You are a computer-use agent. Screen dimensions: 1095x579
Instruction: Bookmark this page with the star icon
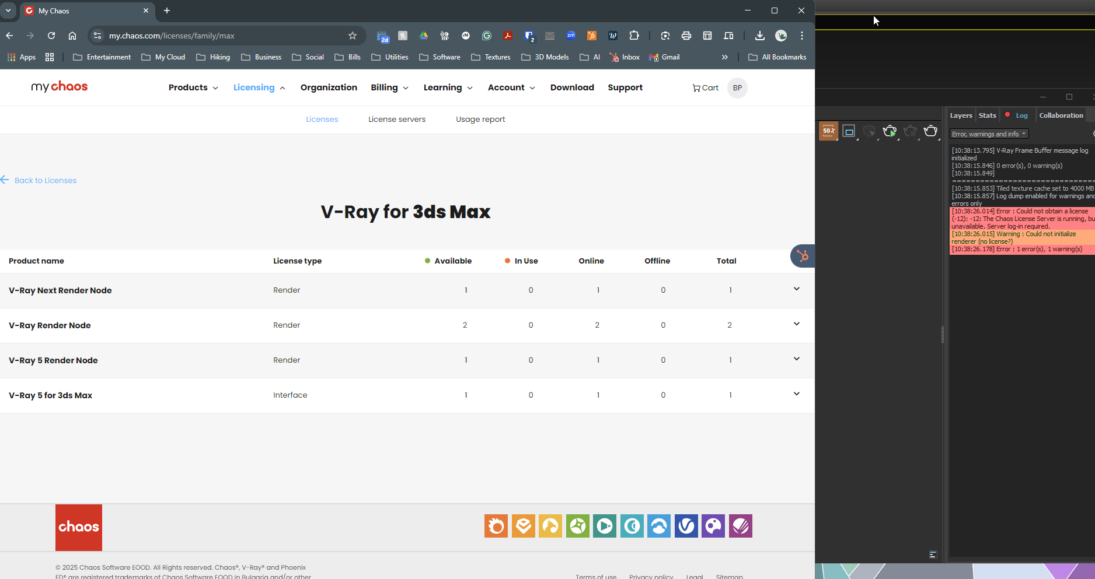click(x=353, y=36)
